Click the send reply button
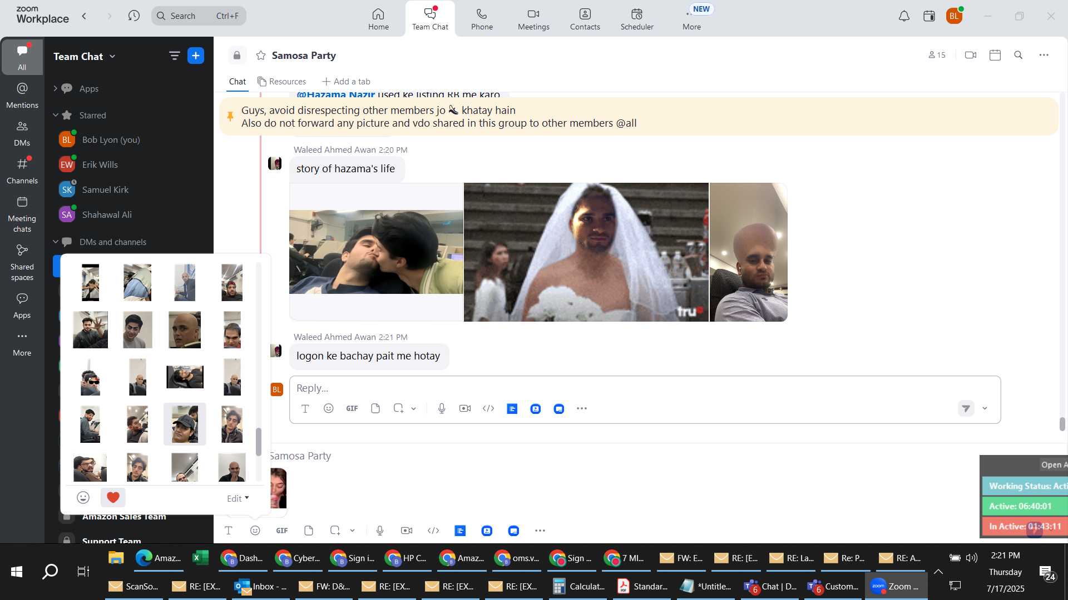Screen dimensions: 1068x600 tap(966, 408)
